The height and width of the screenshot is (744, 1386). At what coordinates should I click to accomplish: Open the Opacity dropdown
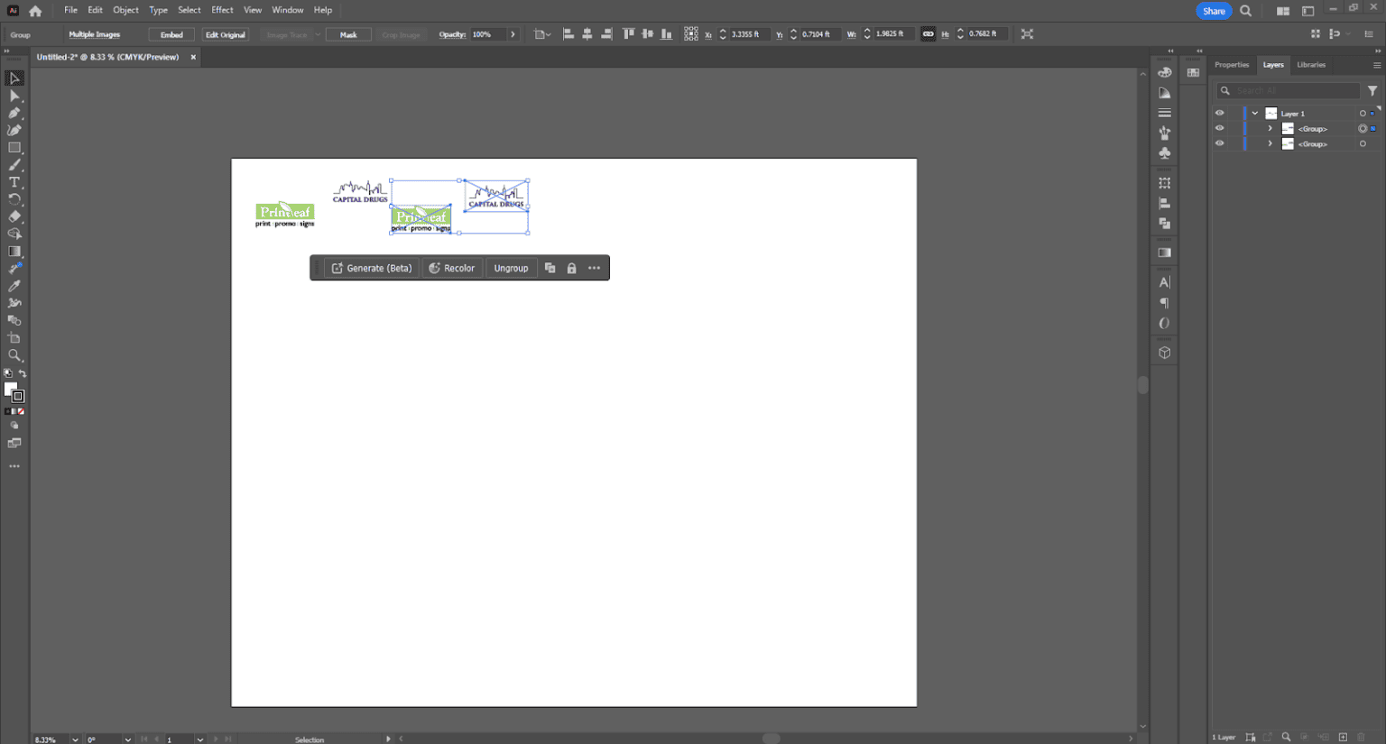click(x=512, y=33)
